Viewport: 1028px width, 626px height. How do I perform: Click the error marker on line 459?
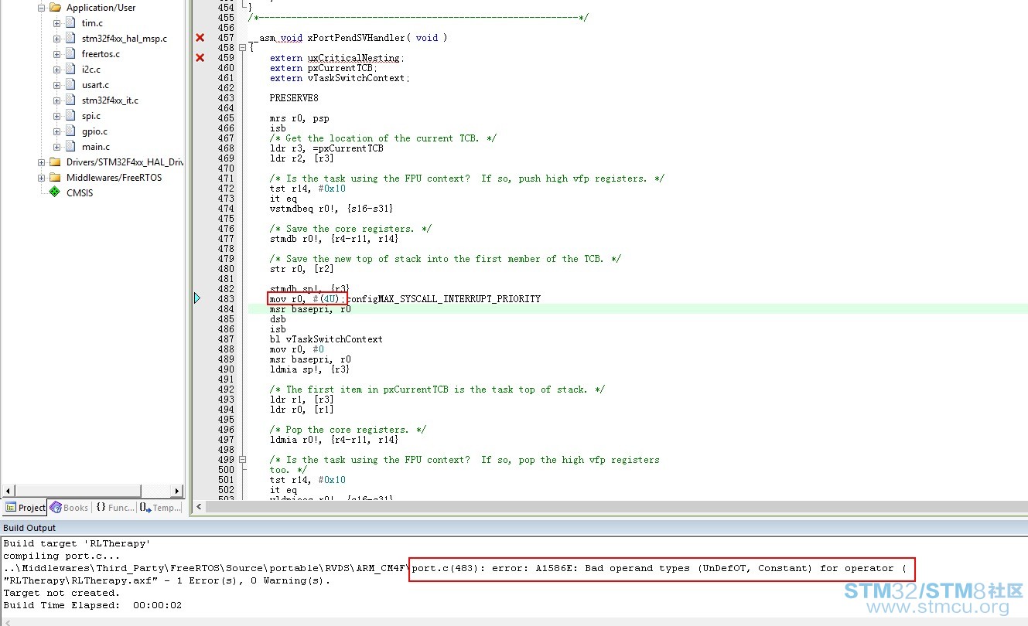(x=200, y=58)
